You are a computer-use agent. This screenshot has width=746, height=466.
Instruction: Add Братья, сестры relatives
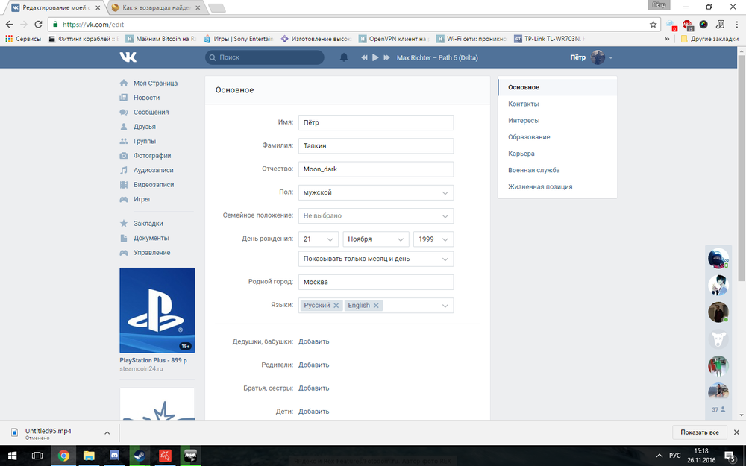313,388
